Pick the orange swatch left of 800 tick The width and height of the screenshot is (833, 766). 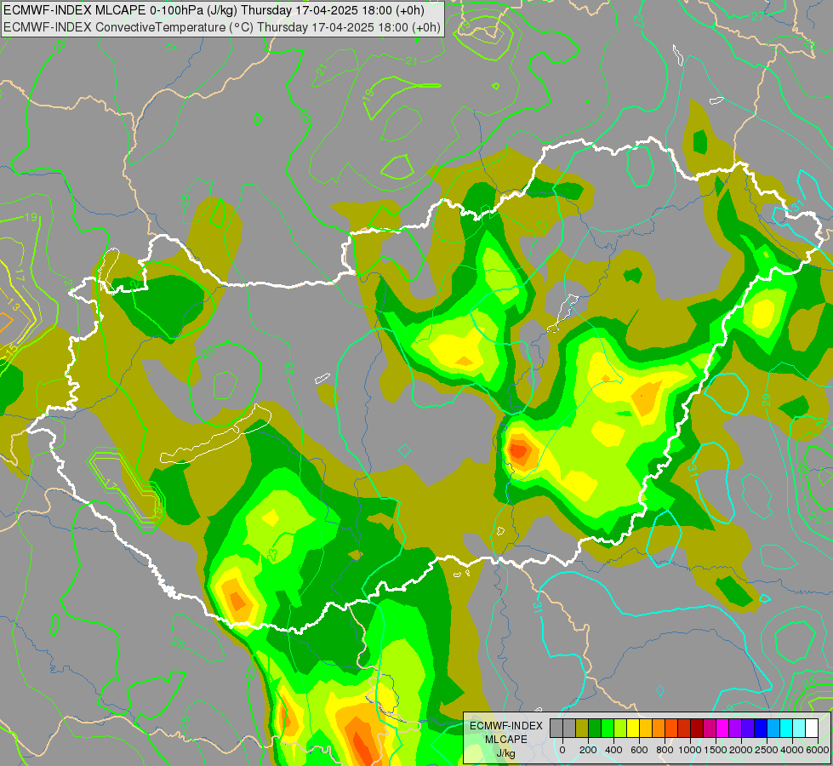[659, 728]
